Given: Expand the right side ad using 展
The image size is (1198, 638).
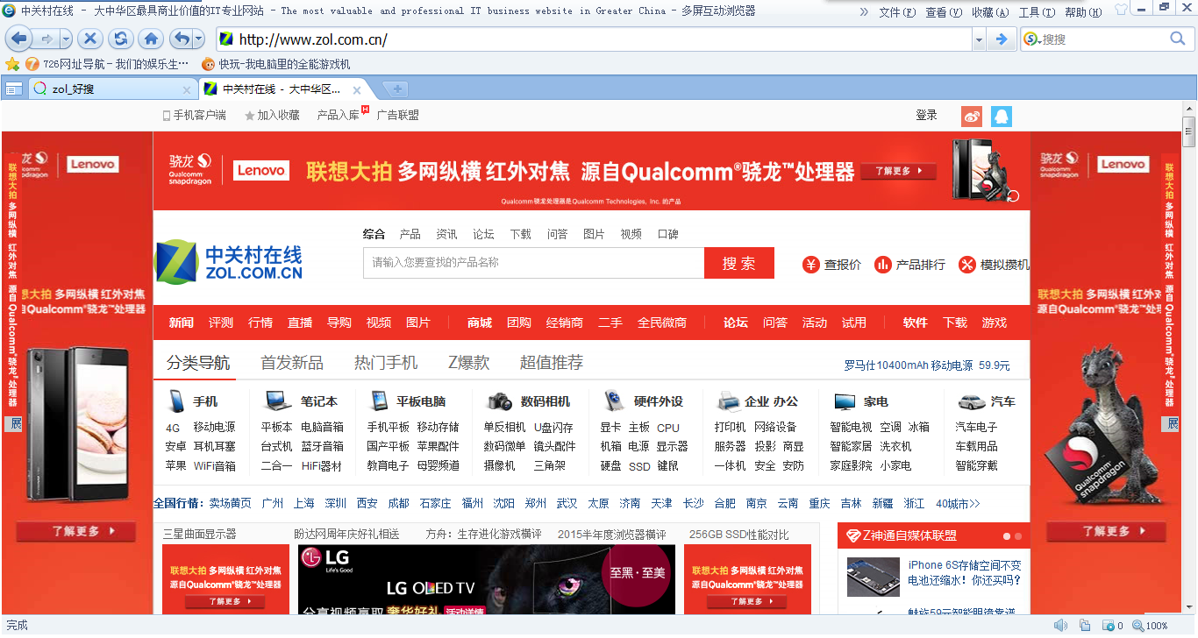Looking at the screenshot, I should tap(1171, 424).
